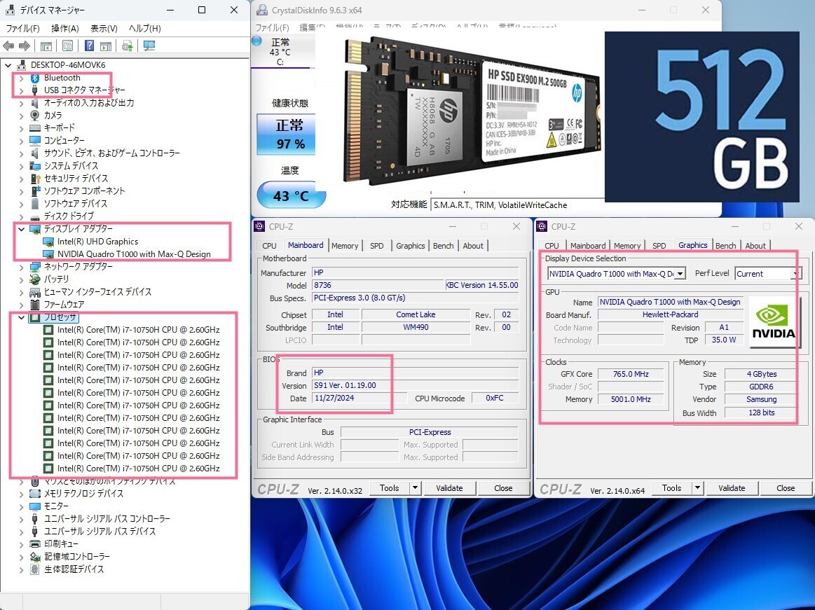Click the Forward arrow in Device Manager toolbar

coord(25,46)
